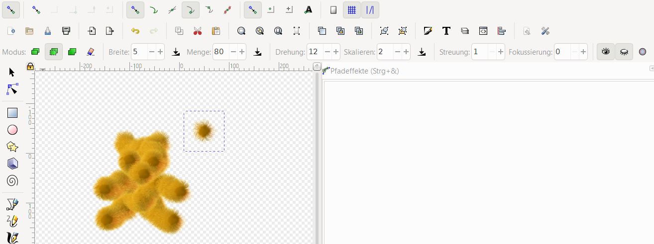Image resolution: width=654 pixels, height=244 pixels.
Task: Zoom to fit the drawing
Action: pyautogui.click(x=260, y=31)
